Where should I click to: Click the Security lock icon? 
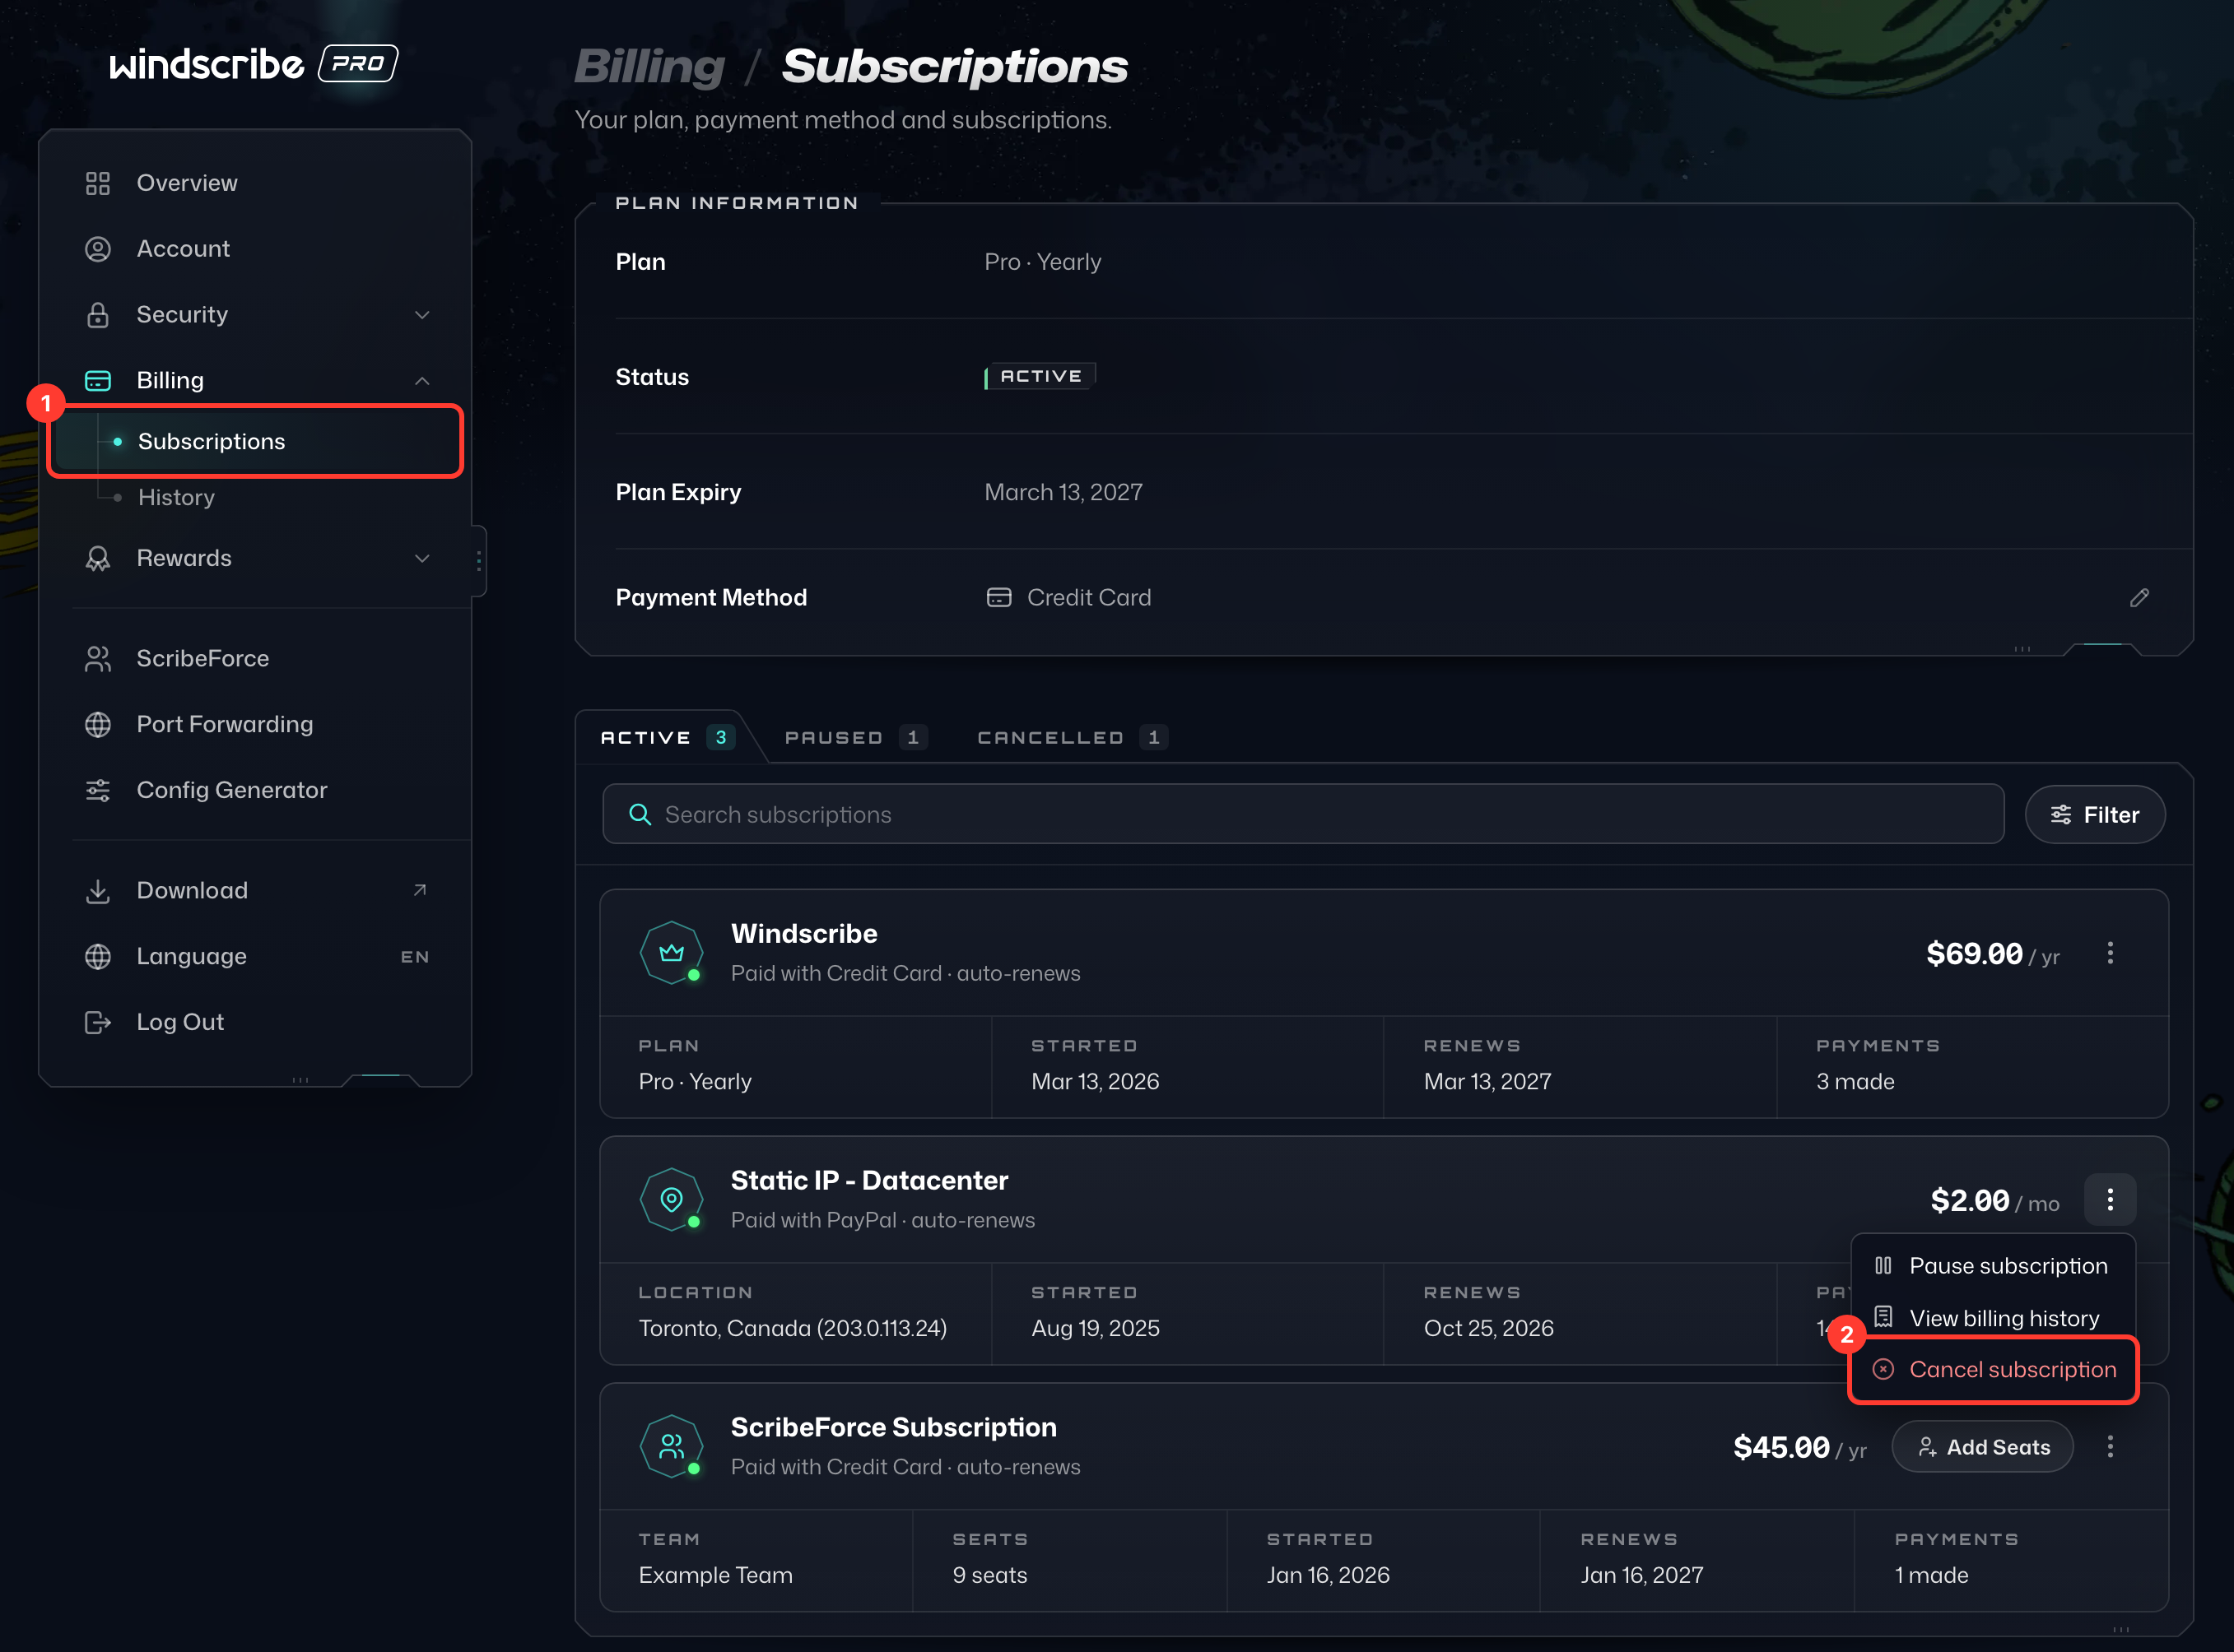[x=97, y=315]
